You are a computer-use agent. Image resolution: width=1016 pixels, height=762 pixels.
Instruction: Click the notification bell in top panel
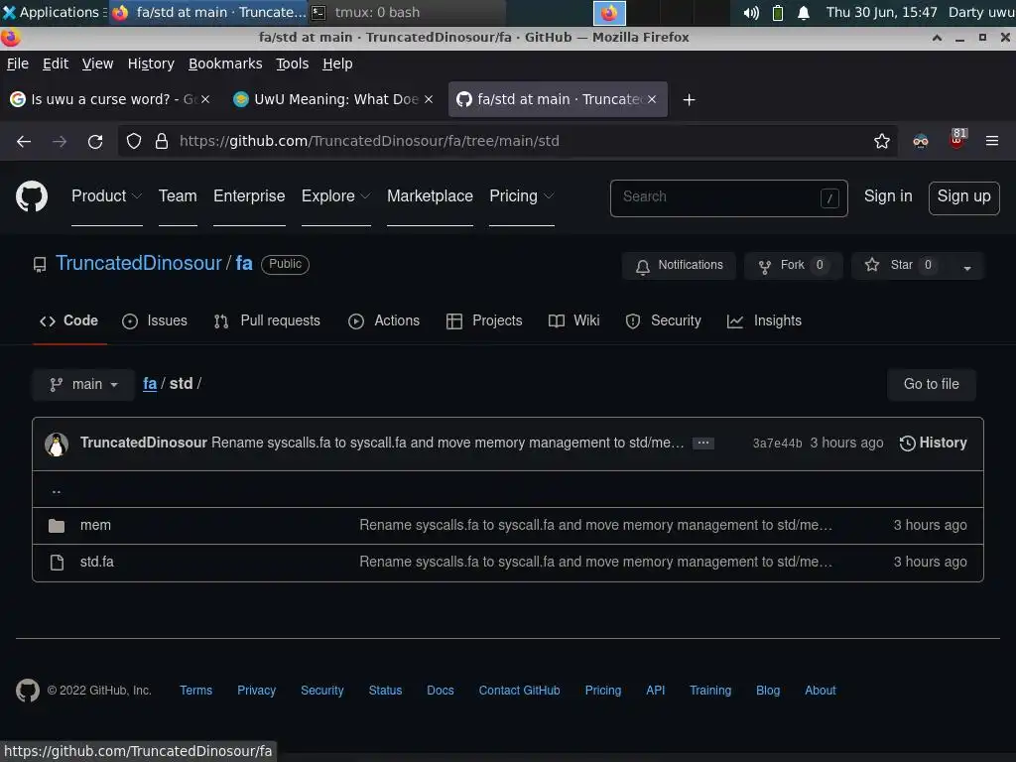(x=804, y=12)
